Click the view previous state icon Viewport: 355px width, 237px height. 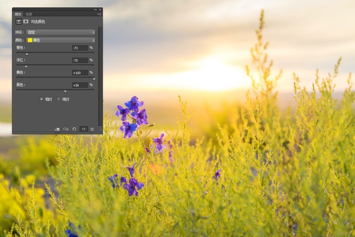[x=66, y=129]
